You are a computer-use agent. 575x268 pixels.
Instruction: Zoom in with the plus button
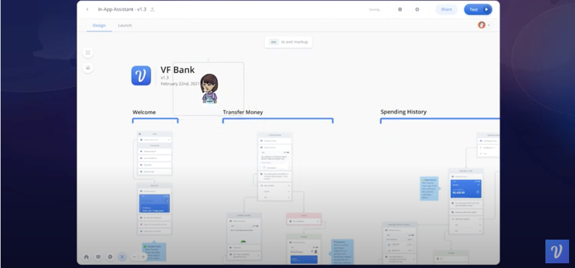143,257
